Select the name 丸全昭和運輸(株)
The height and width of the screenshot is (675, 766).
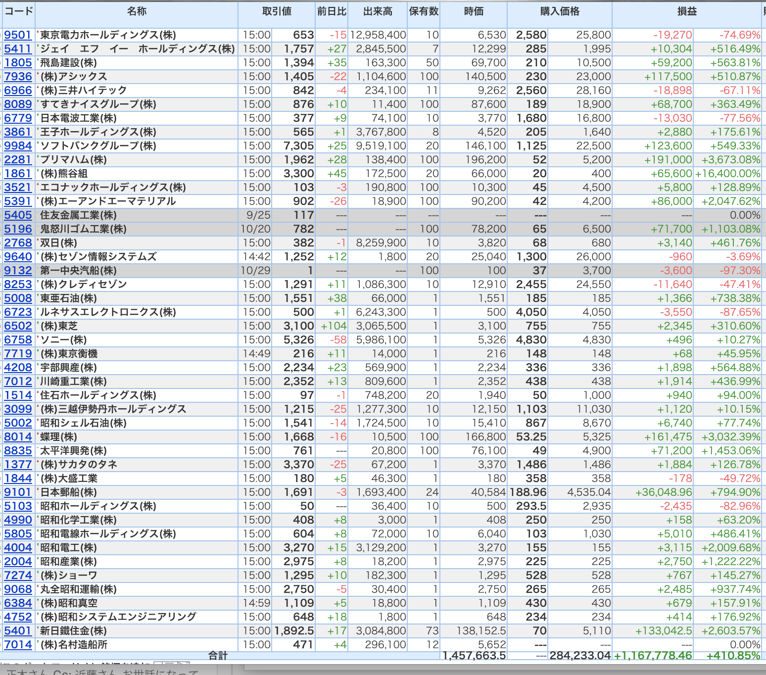pos(78,589)
